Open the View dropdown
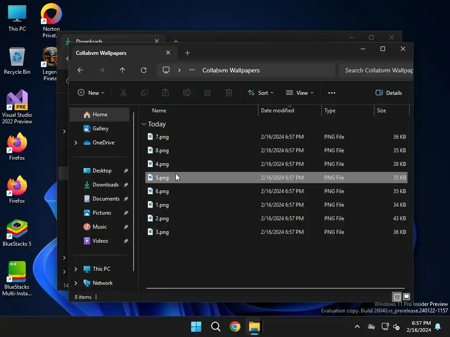The width and height of the screenshot is (450, 337). tap(300, 93)
